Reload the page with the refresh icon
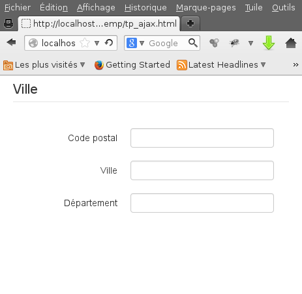The height and width of the screenshot is (294, 302). [109, 42]
